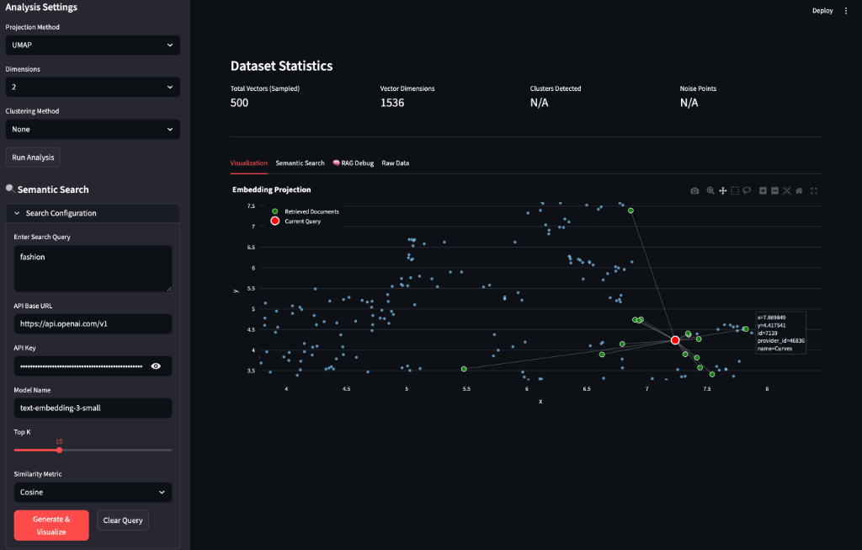Click Generate & Visualize button
This screenshot has width=862, height=550.
51,526
